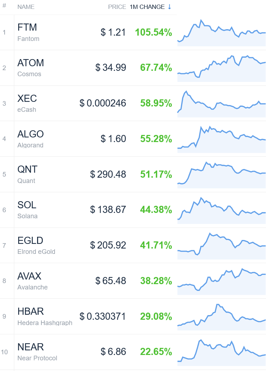Open the Fantom one-month sparkline chart

pyautogui.click(x=221, y=32)
